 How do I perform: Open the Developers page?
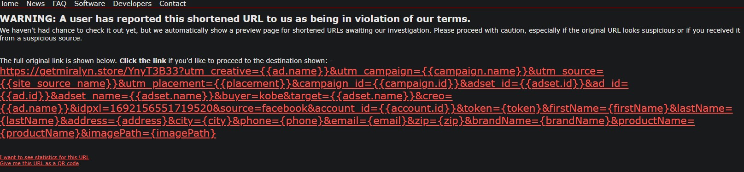point(132,4)
